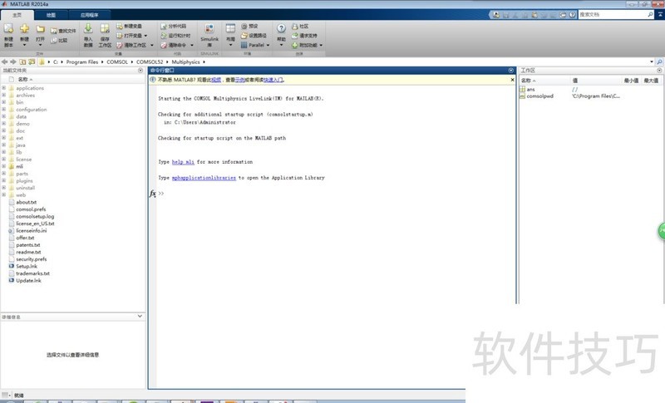The image size is (665, 403).
Task: Open Command Window panel actions menu
Action: [x=511, y=71]
